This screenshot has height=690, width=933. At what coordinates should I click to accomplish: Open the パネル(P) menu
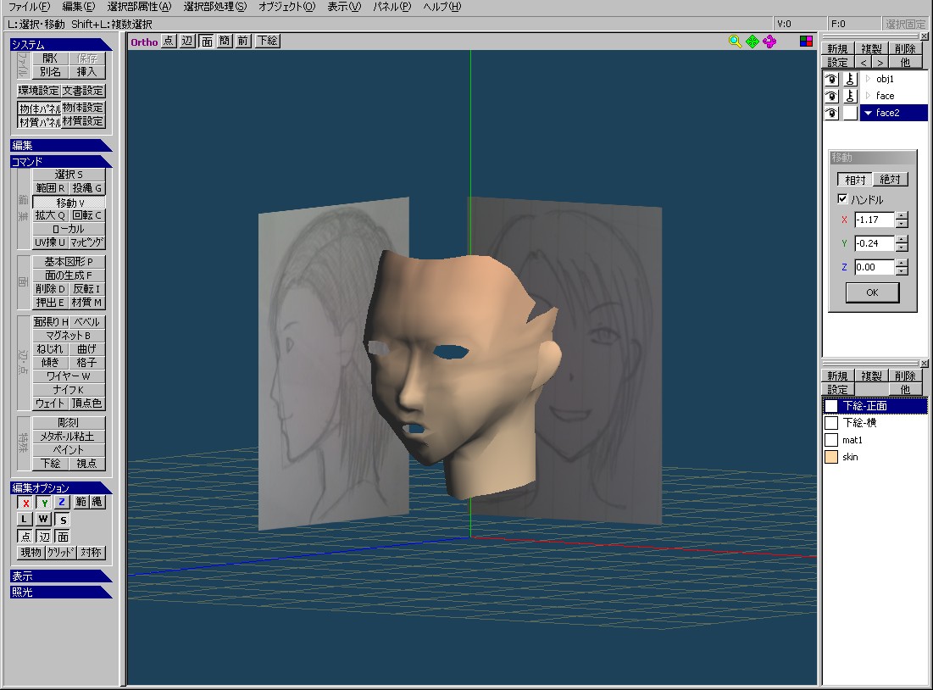[392, 7]
